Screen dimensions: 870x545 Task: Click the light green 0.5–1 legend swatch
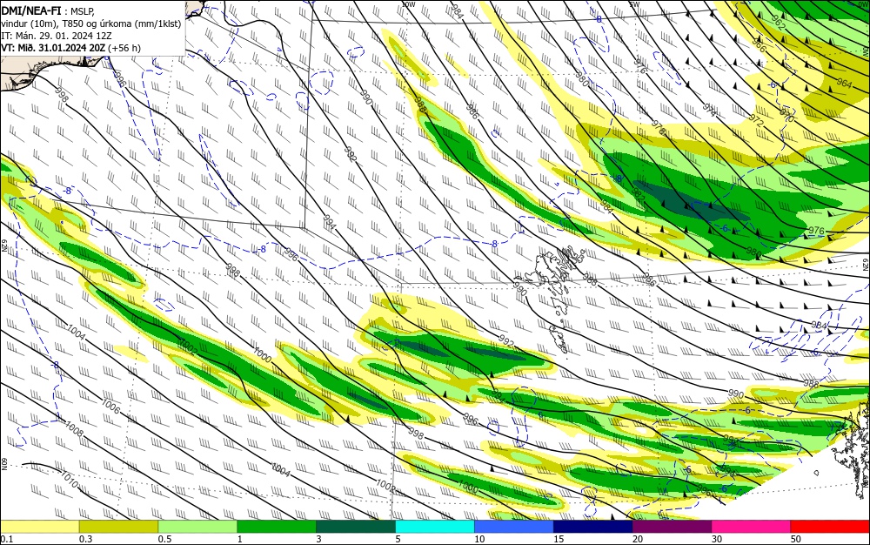click(x=197, y=526)
